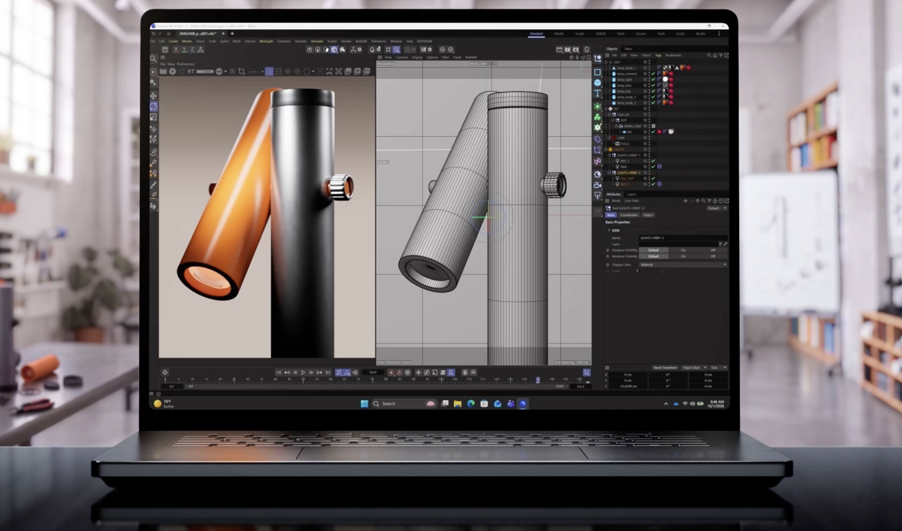Toggle the green checkmark on lamp_body_2

pyautogui.click(x=653, y=103)
